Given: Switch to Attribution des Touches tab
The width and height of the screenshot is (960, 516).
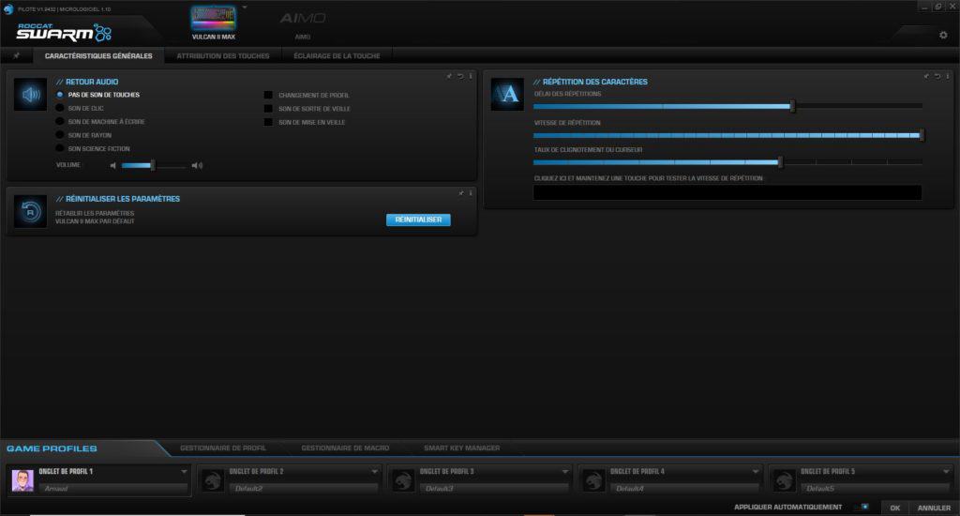Looking at the screenshot, I should point(223,56).
